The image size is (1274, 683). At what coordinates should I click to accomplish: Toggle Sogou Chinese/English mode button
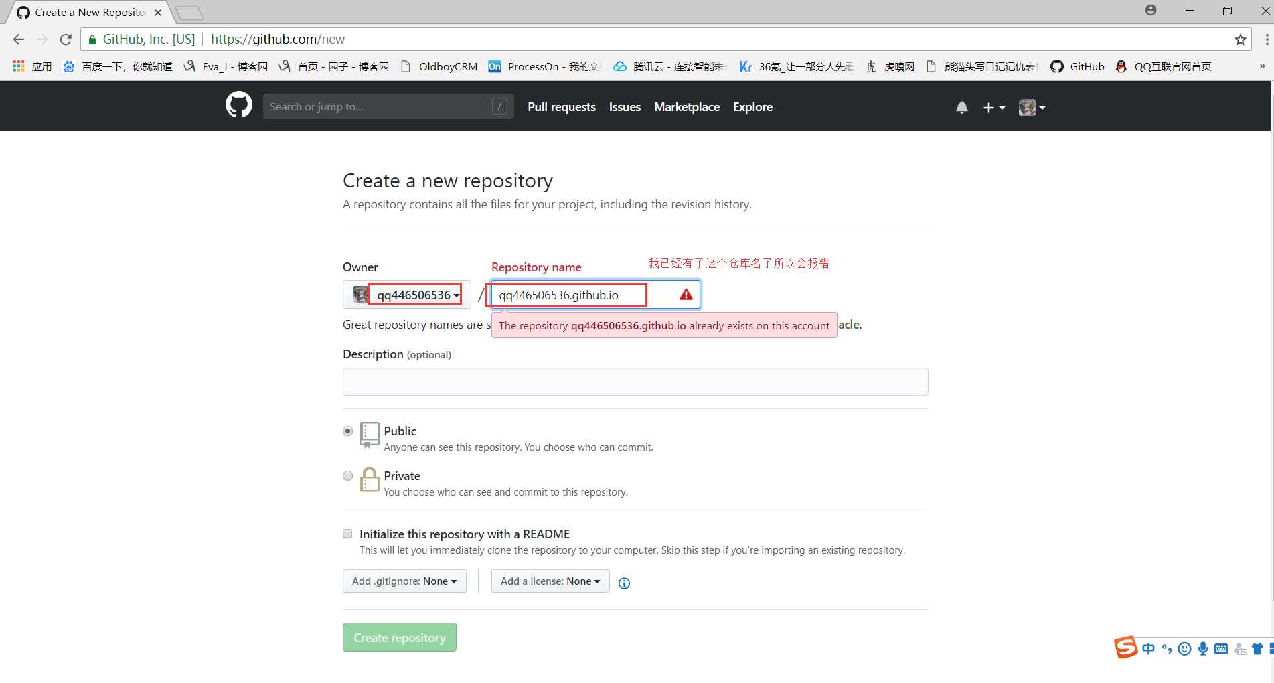pos(1149,648)
